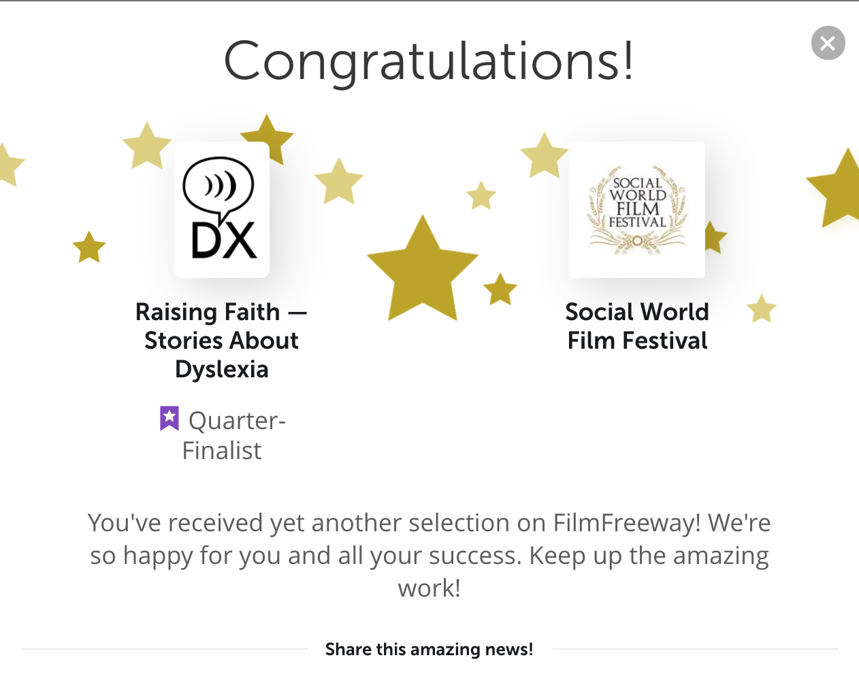
Task: Click the Congratulations! heading
Action: 429,61
